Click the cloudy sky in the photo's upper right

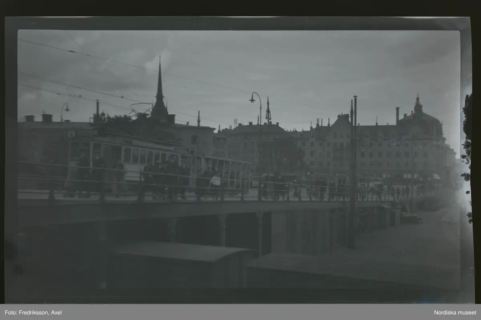381,64
